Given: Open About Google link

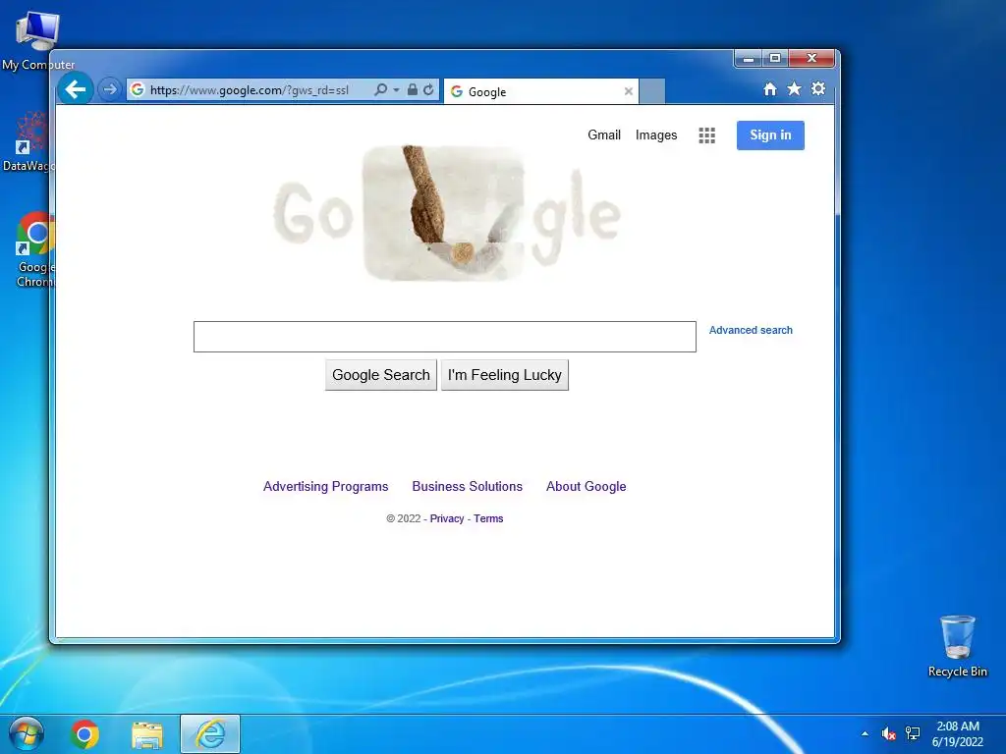Looking at the screenshot, I should click(586, 487).
